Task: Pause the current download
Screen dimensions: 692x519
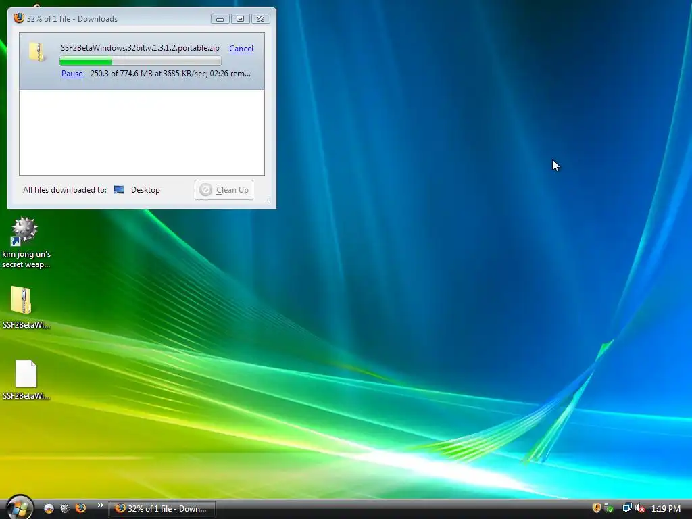Action: [x=72, y=74]
